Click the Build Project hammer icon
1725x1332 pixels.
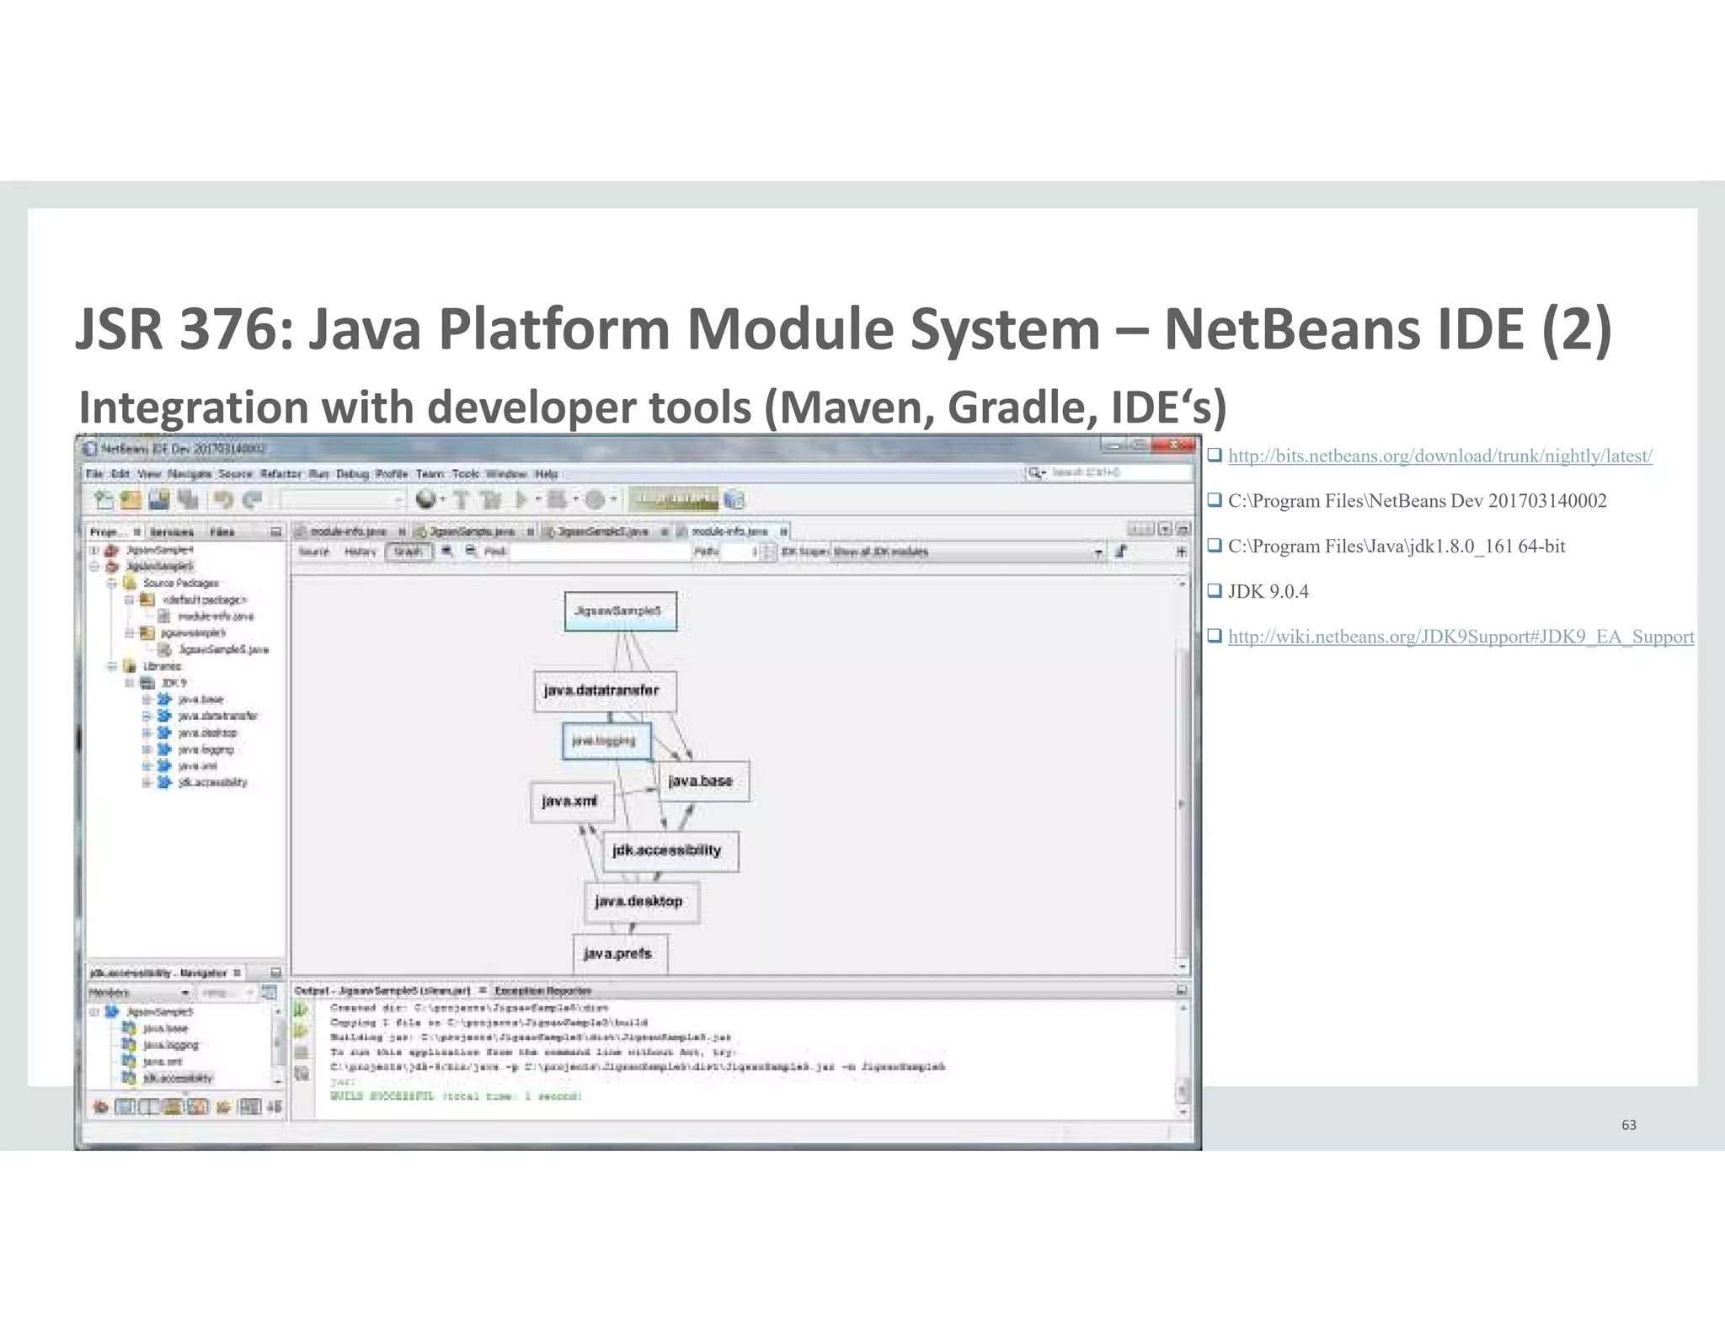[x=462, y=500]
